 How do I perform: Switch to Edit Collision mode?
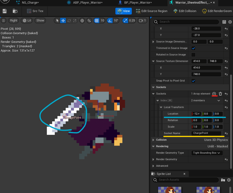(185, 11)
